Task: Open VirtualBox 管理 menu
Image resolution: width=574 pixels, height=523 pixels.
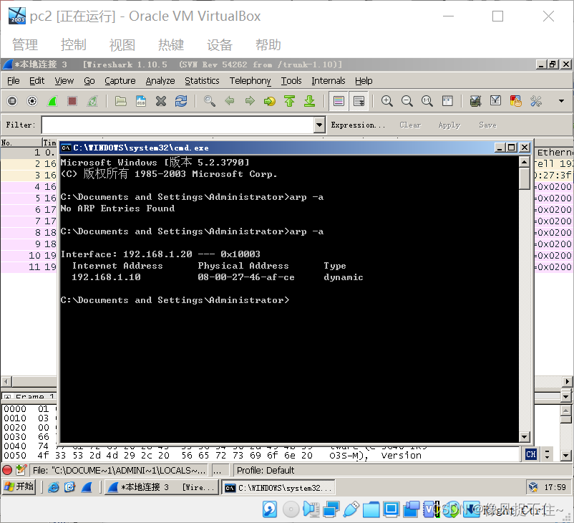Action: [x=25, y=44]
